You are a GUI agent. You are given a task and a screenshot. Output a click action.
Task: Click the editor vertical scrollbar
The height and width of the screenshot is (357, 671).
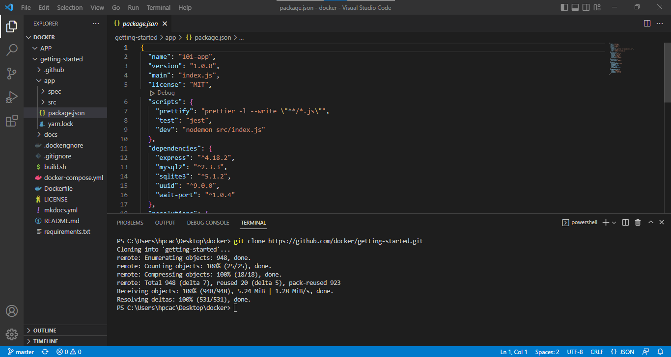tap(666, 74)
